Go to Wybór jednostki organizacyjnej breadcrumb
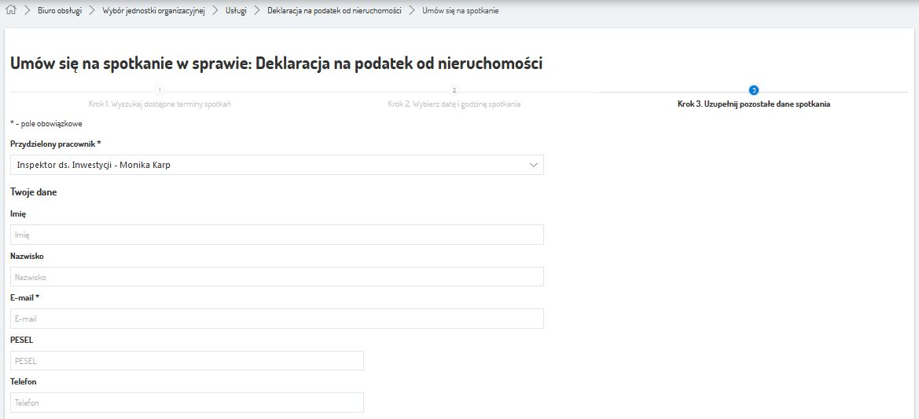 tap(153, 11)
